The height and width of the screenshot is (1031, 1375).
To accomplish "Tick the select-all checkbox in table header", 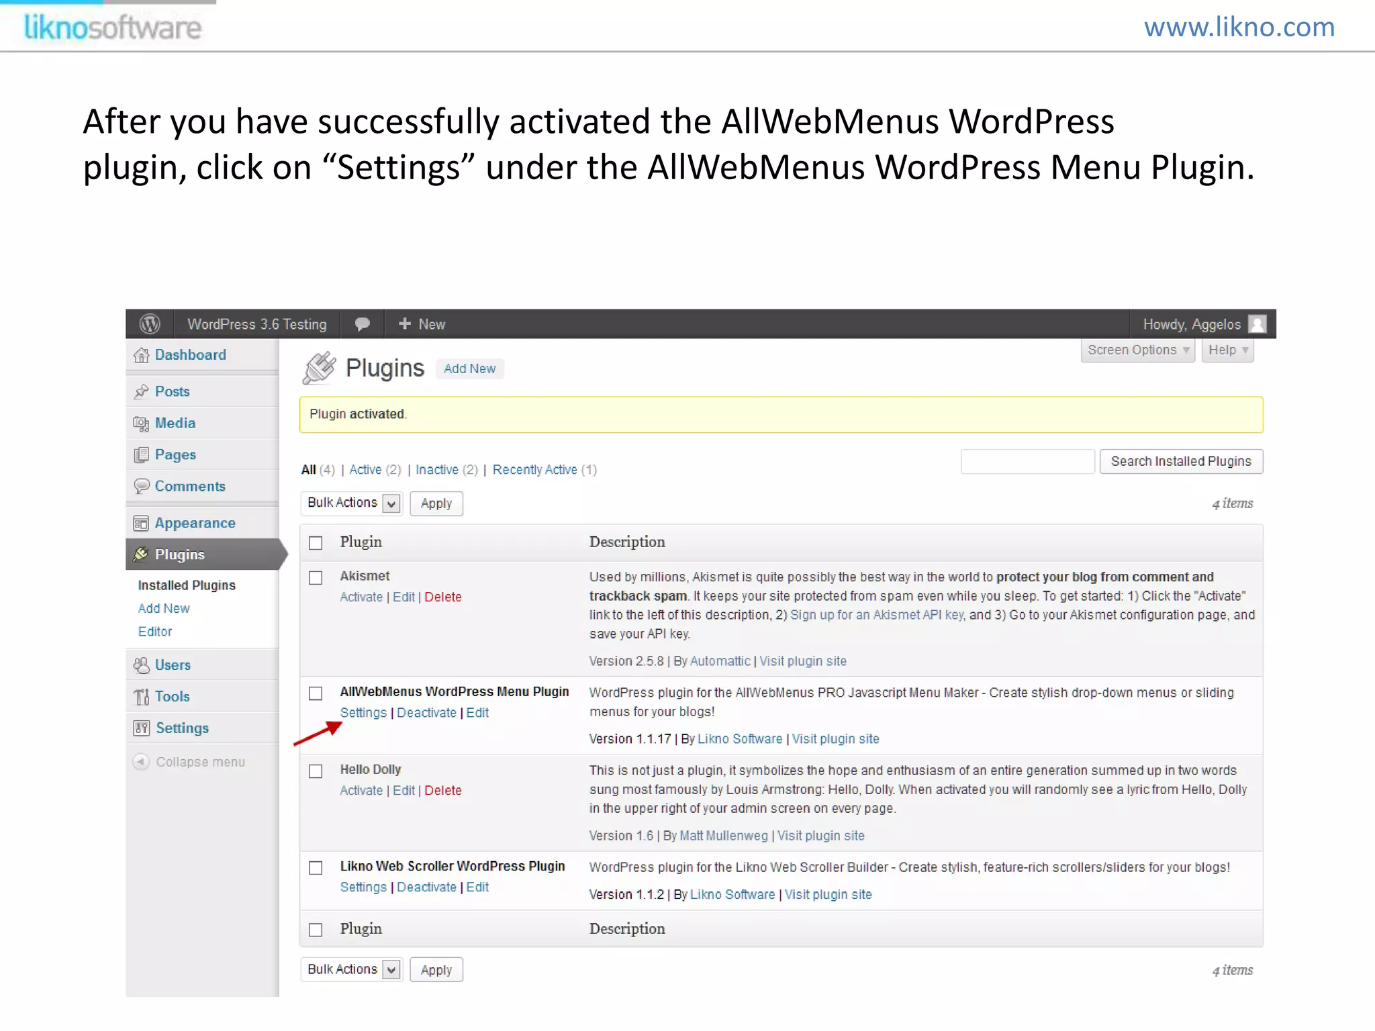I will click(x=316, y=542).
